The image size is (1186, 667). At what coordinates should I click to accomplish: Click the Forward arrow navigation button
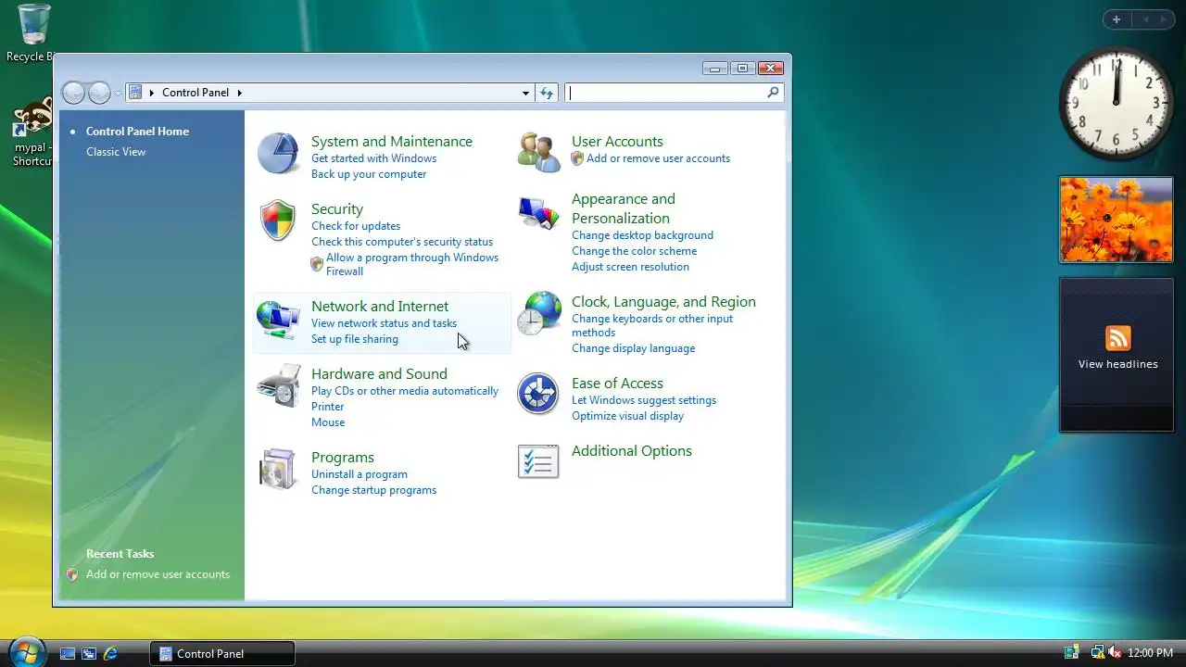click(99, 93)
